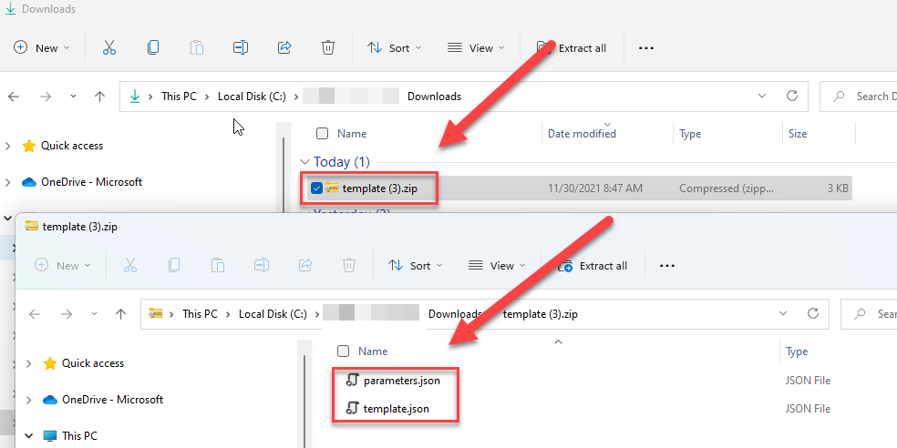Open See more (...) in Downloads toolbar

646,48
